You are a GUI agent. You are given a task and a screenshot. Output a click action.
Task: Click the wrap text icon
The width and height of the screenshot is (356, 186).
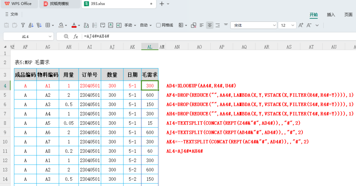103,25
